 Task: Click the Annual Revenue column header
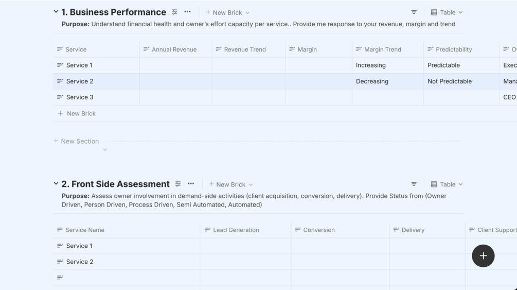click(174, 49)
